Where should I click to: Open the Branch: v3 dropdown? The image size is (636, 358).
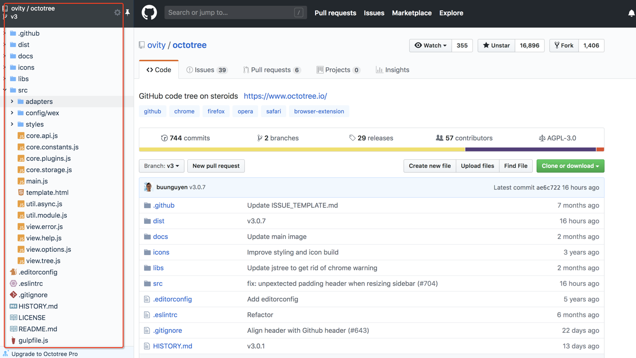[x=162, y=166]
